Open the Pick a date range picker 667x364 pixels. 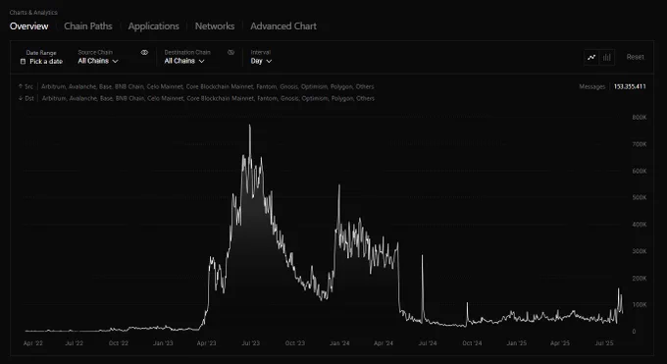(41, 61)
